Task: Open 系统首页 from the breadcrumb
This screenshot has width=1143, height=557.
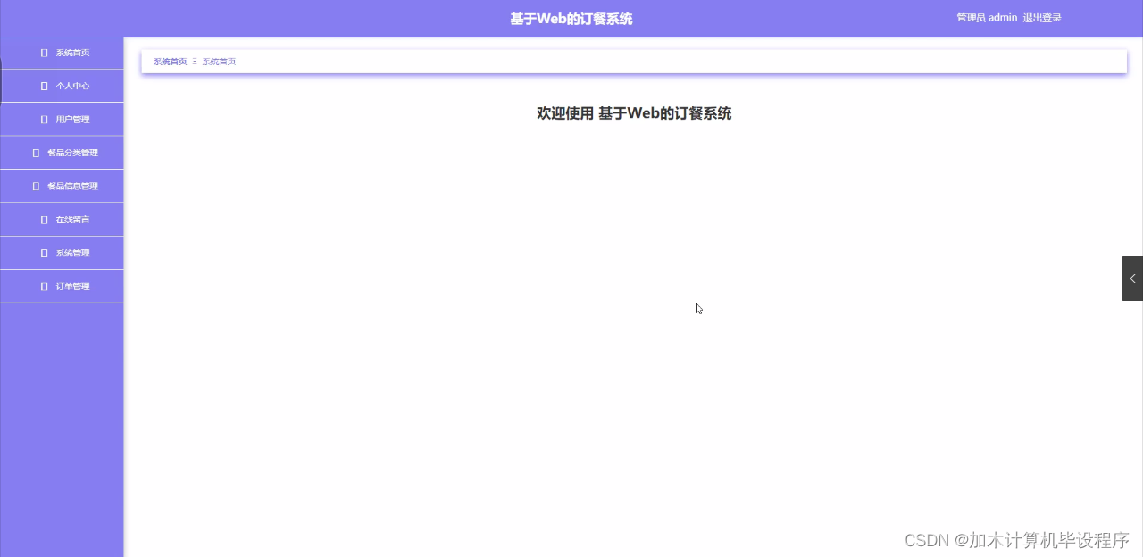Action: click(170, 61)
